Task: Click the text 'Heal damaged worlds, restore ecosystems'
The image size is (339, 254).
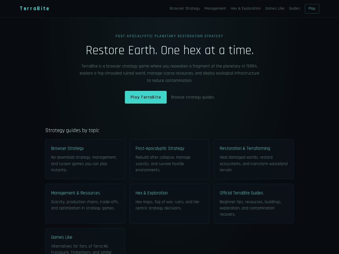Action: click(254, 164)
